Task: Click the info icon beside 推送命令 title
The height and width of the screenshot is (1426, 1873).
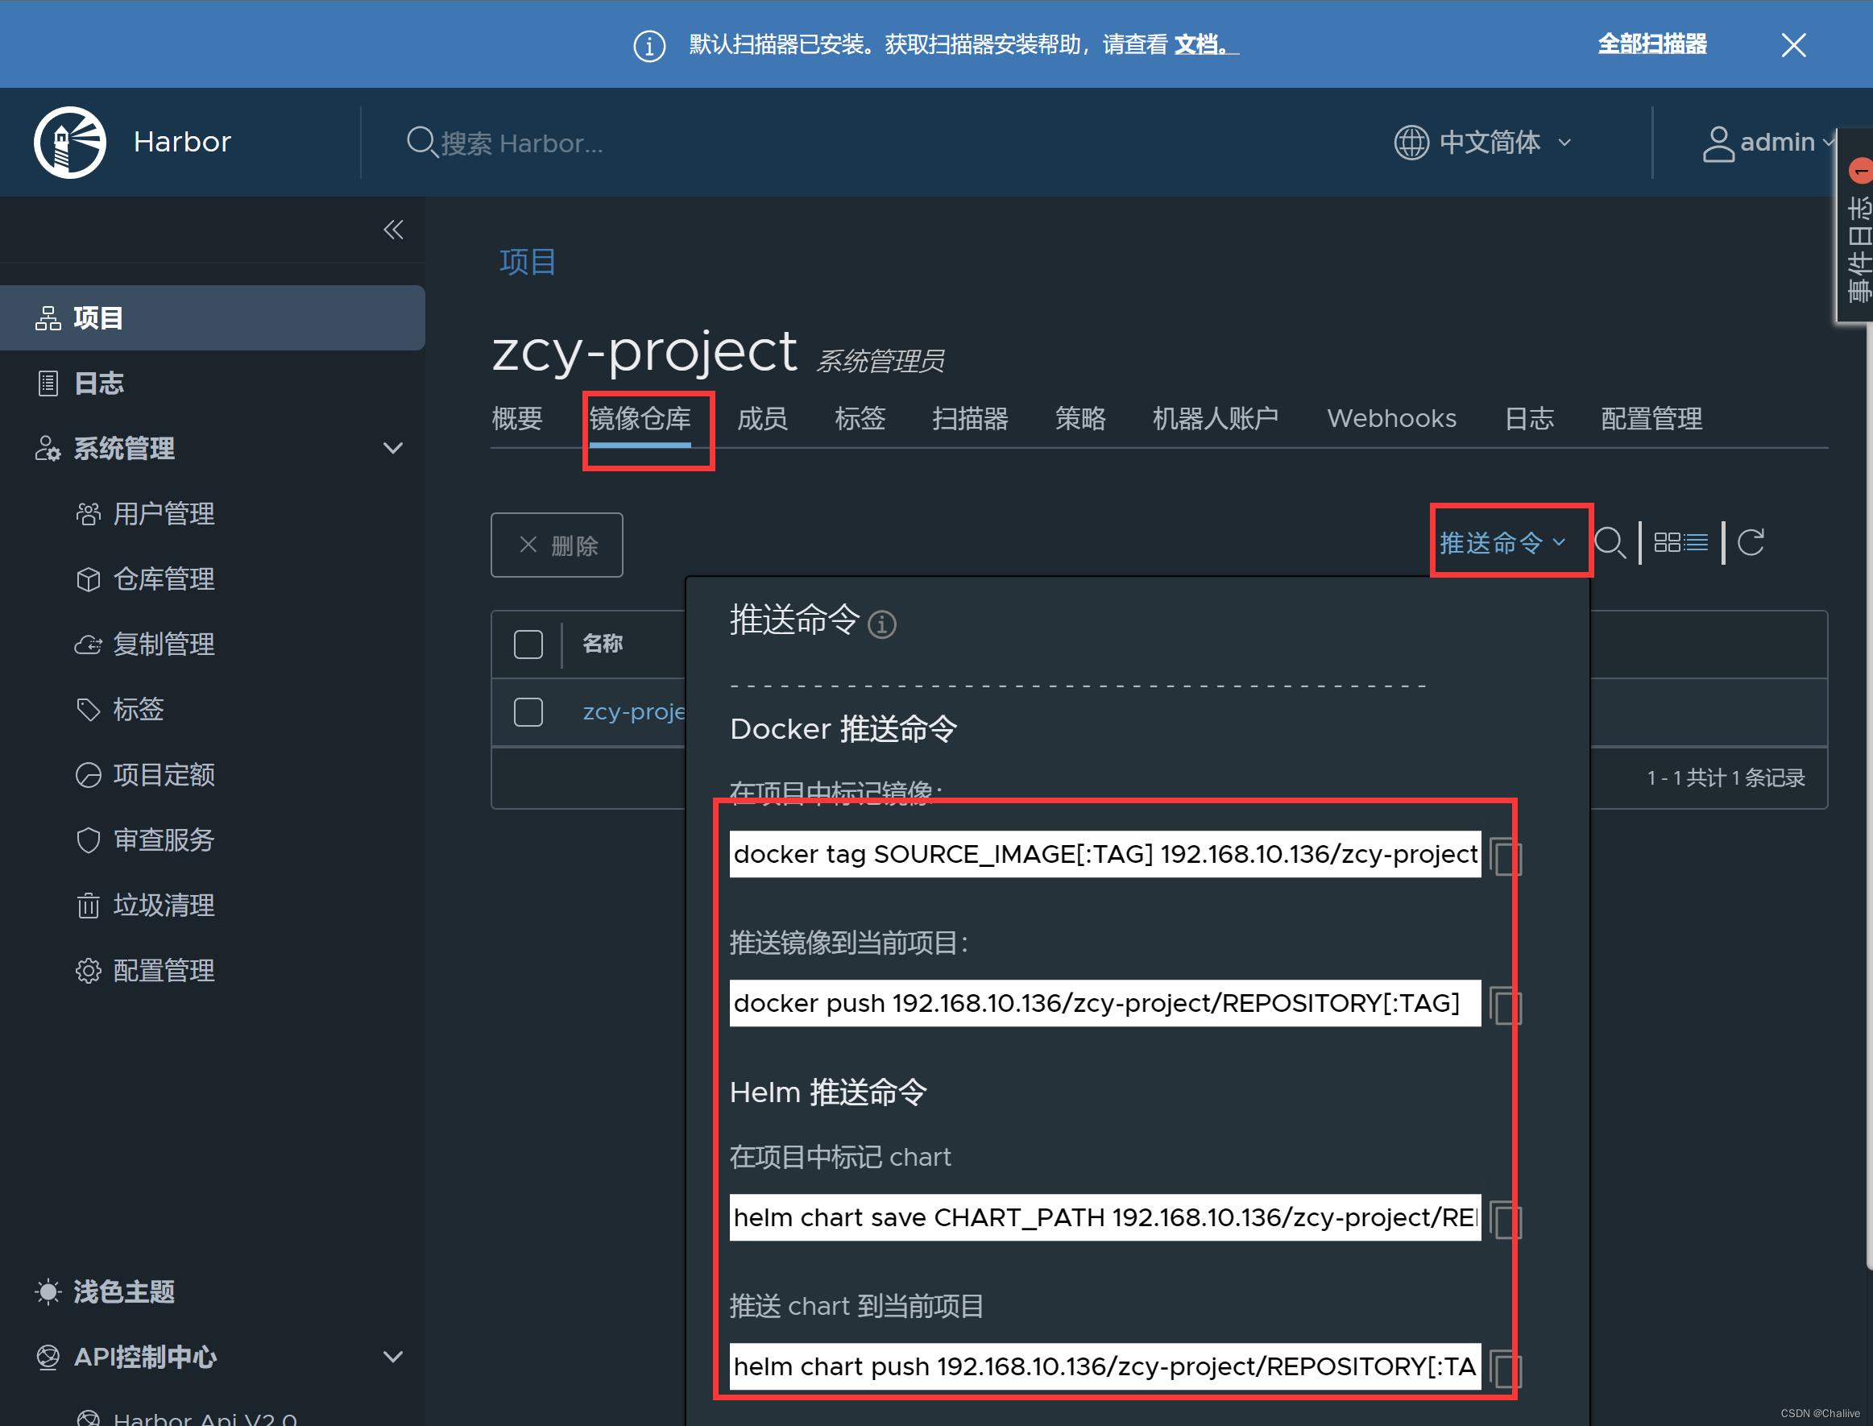Action: (882, 624)
